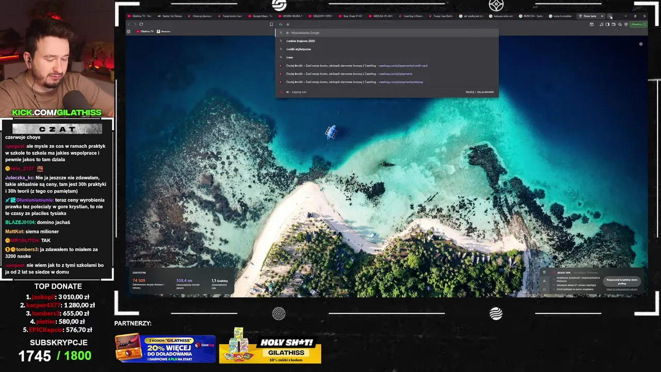The image size is (661, 372).
Task: Select the 'Wyszukiwarka Google' top suggestion
Action: [x=387, y=33]
